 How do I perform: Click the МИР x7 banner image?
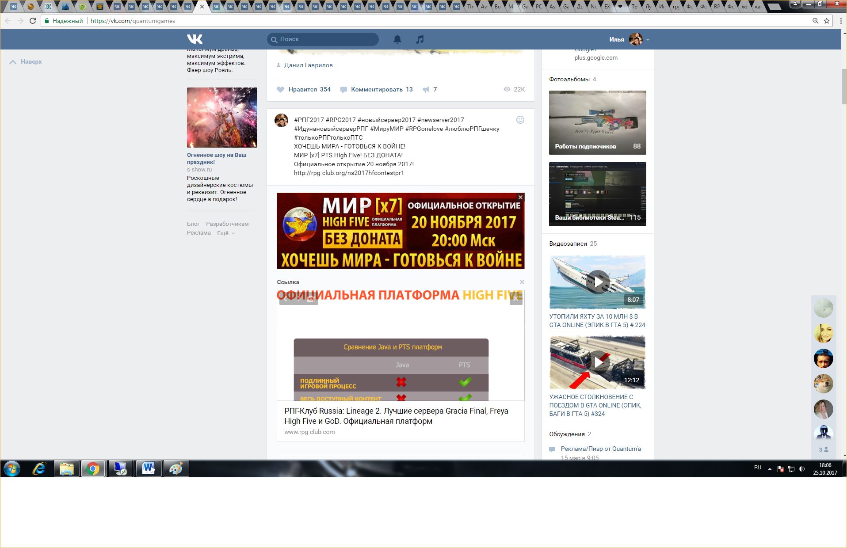coord(401,231)
